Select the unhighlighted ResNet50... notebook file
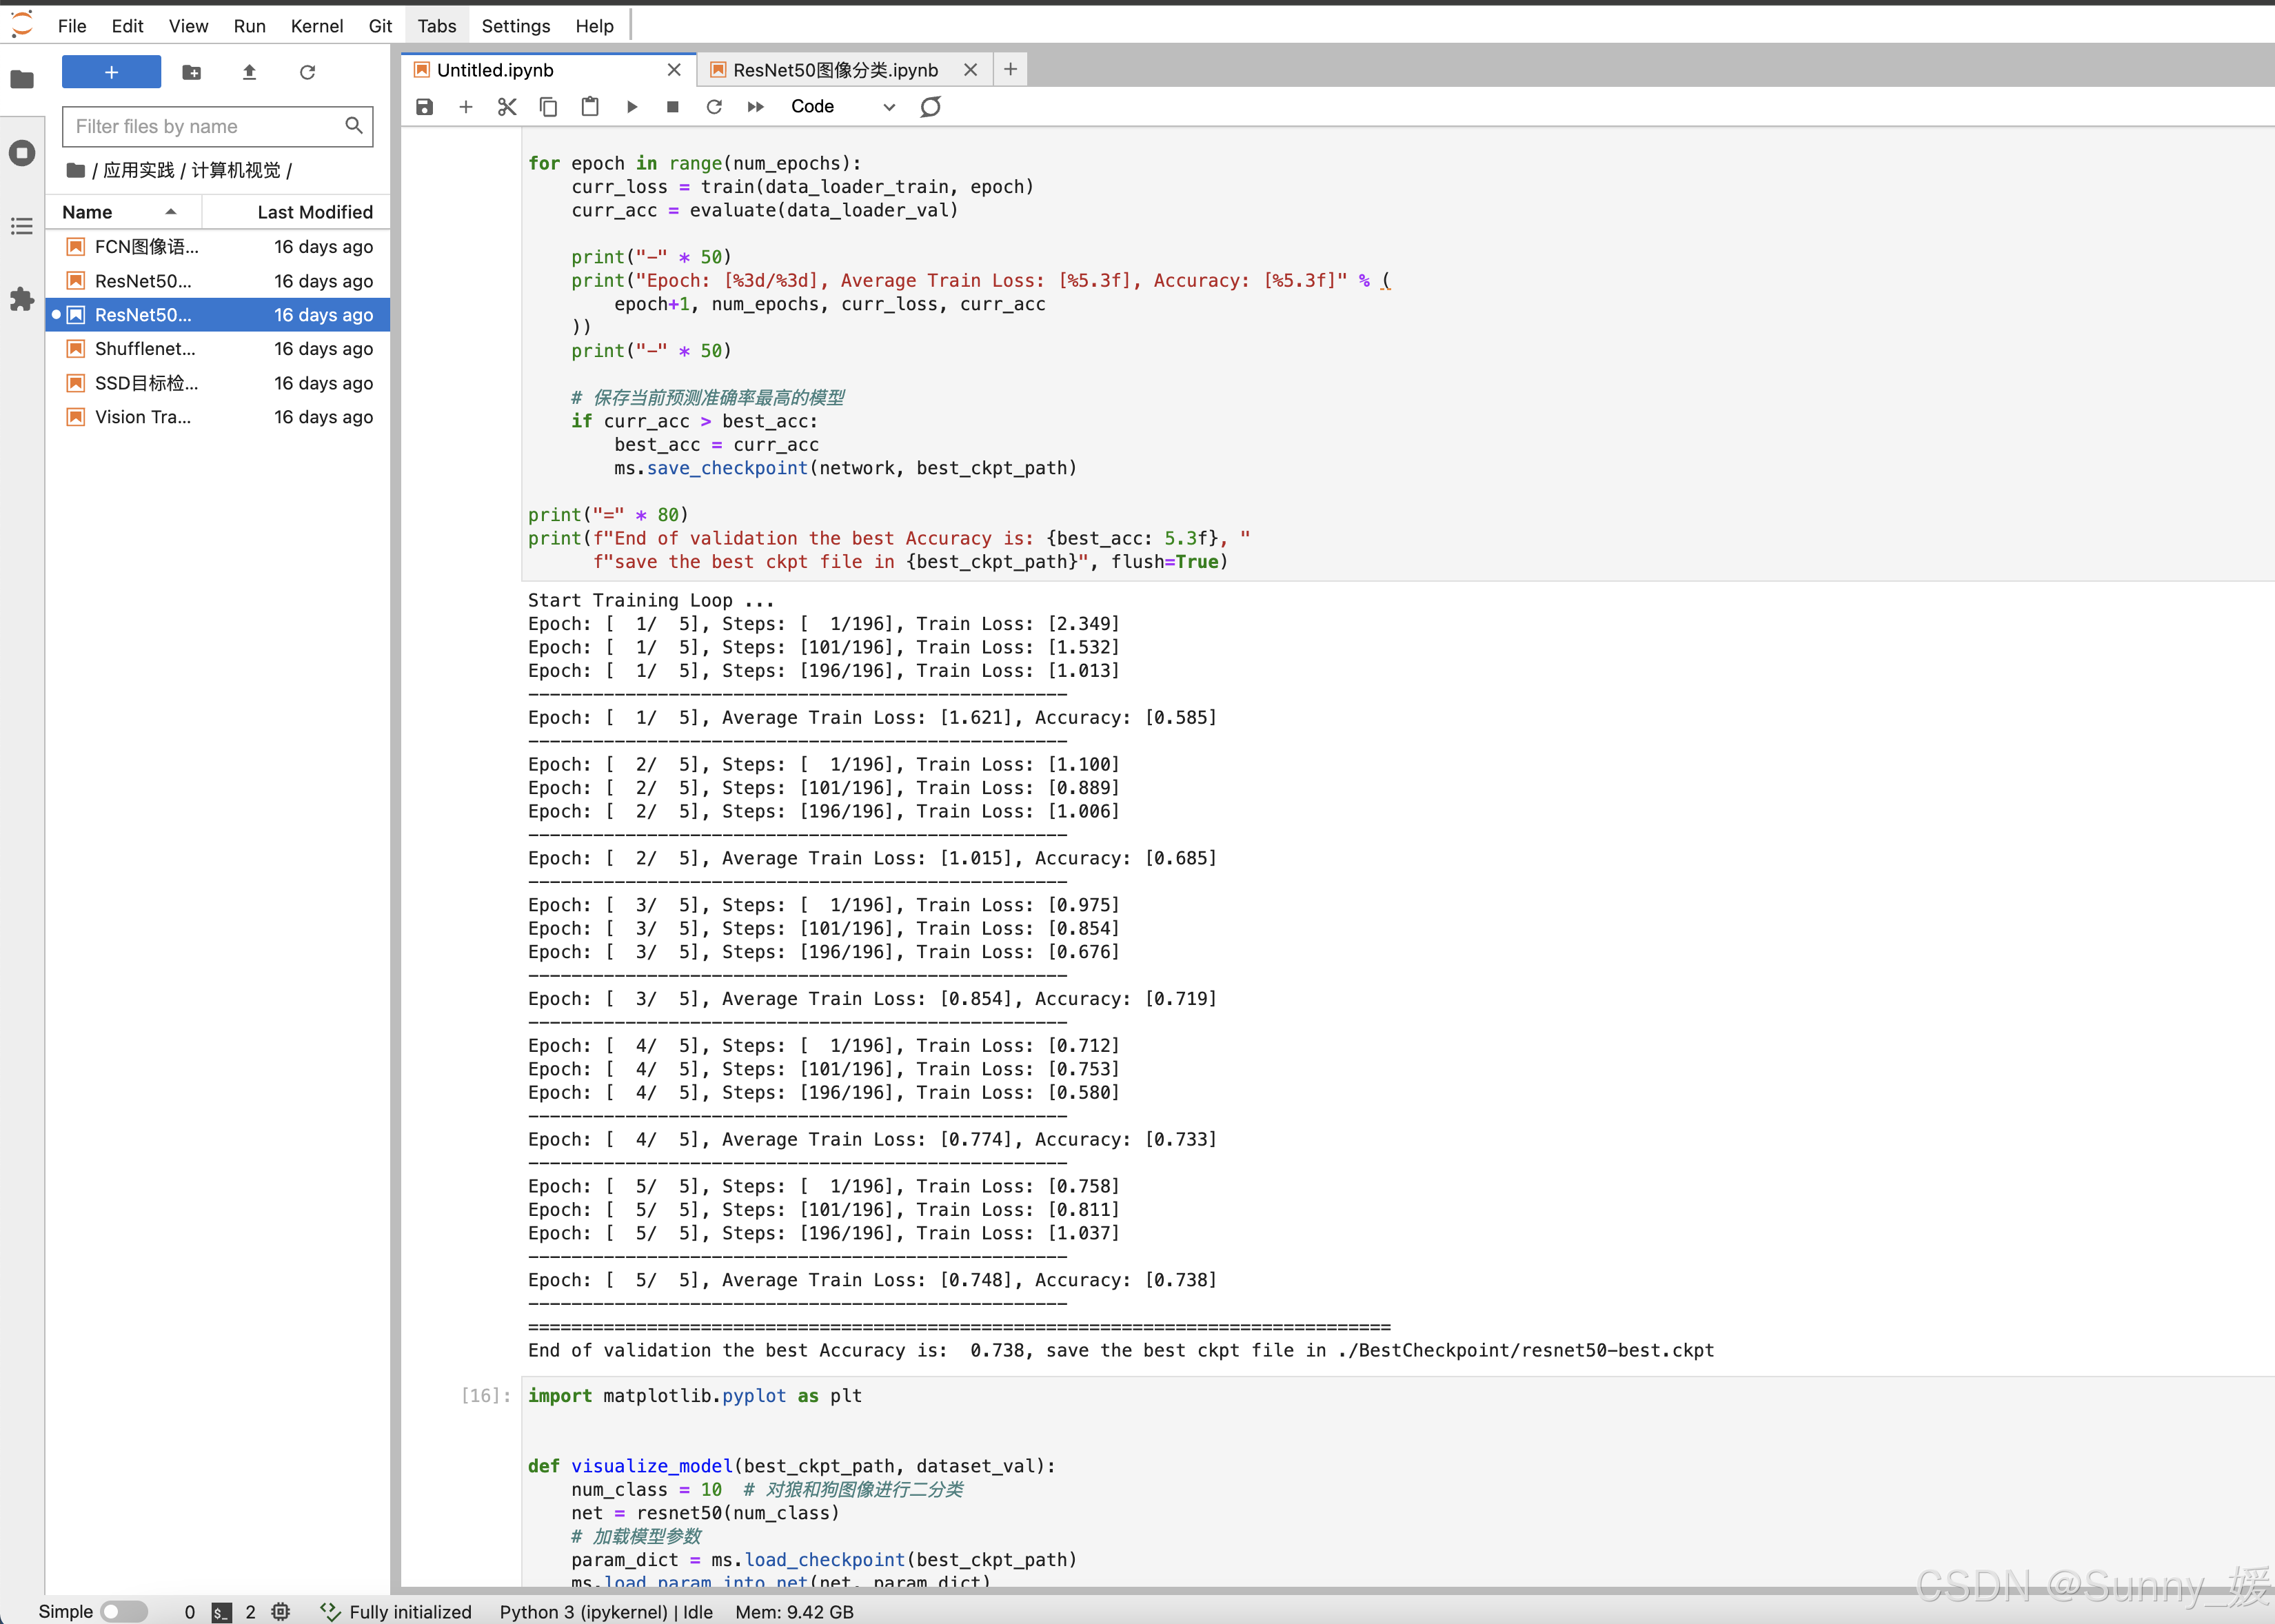2275x1624 pixels. [218, 281]
